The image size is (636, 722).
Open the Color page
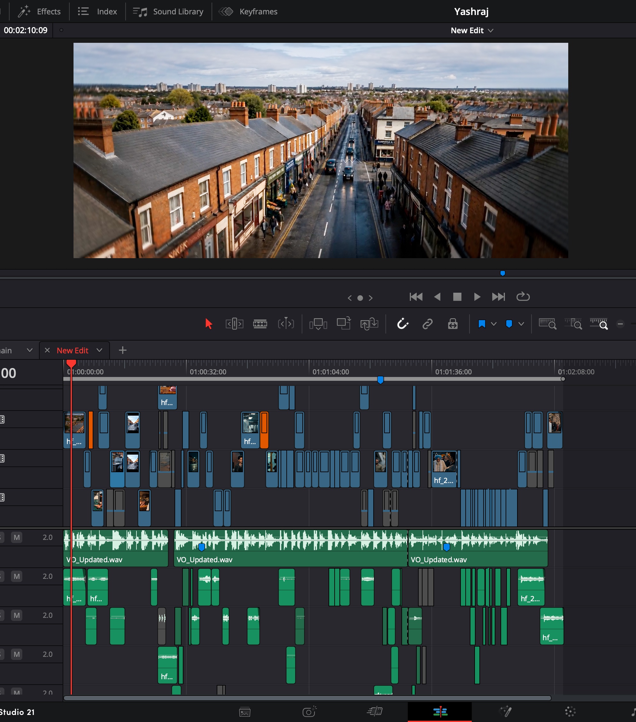coord(570,712)
